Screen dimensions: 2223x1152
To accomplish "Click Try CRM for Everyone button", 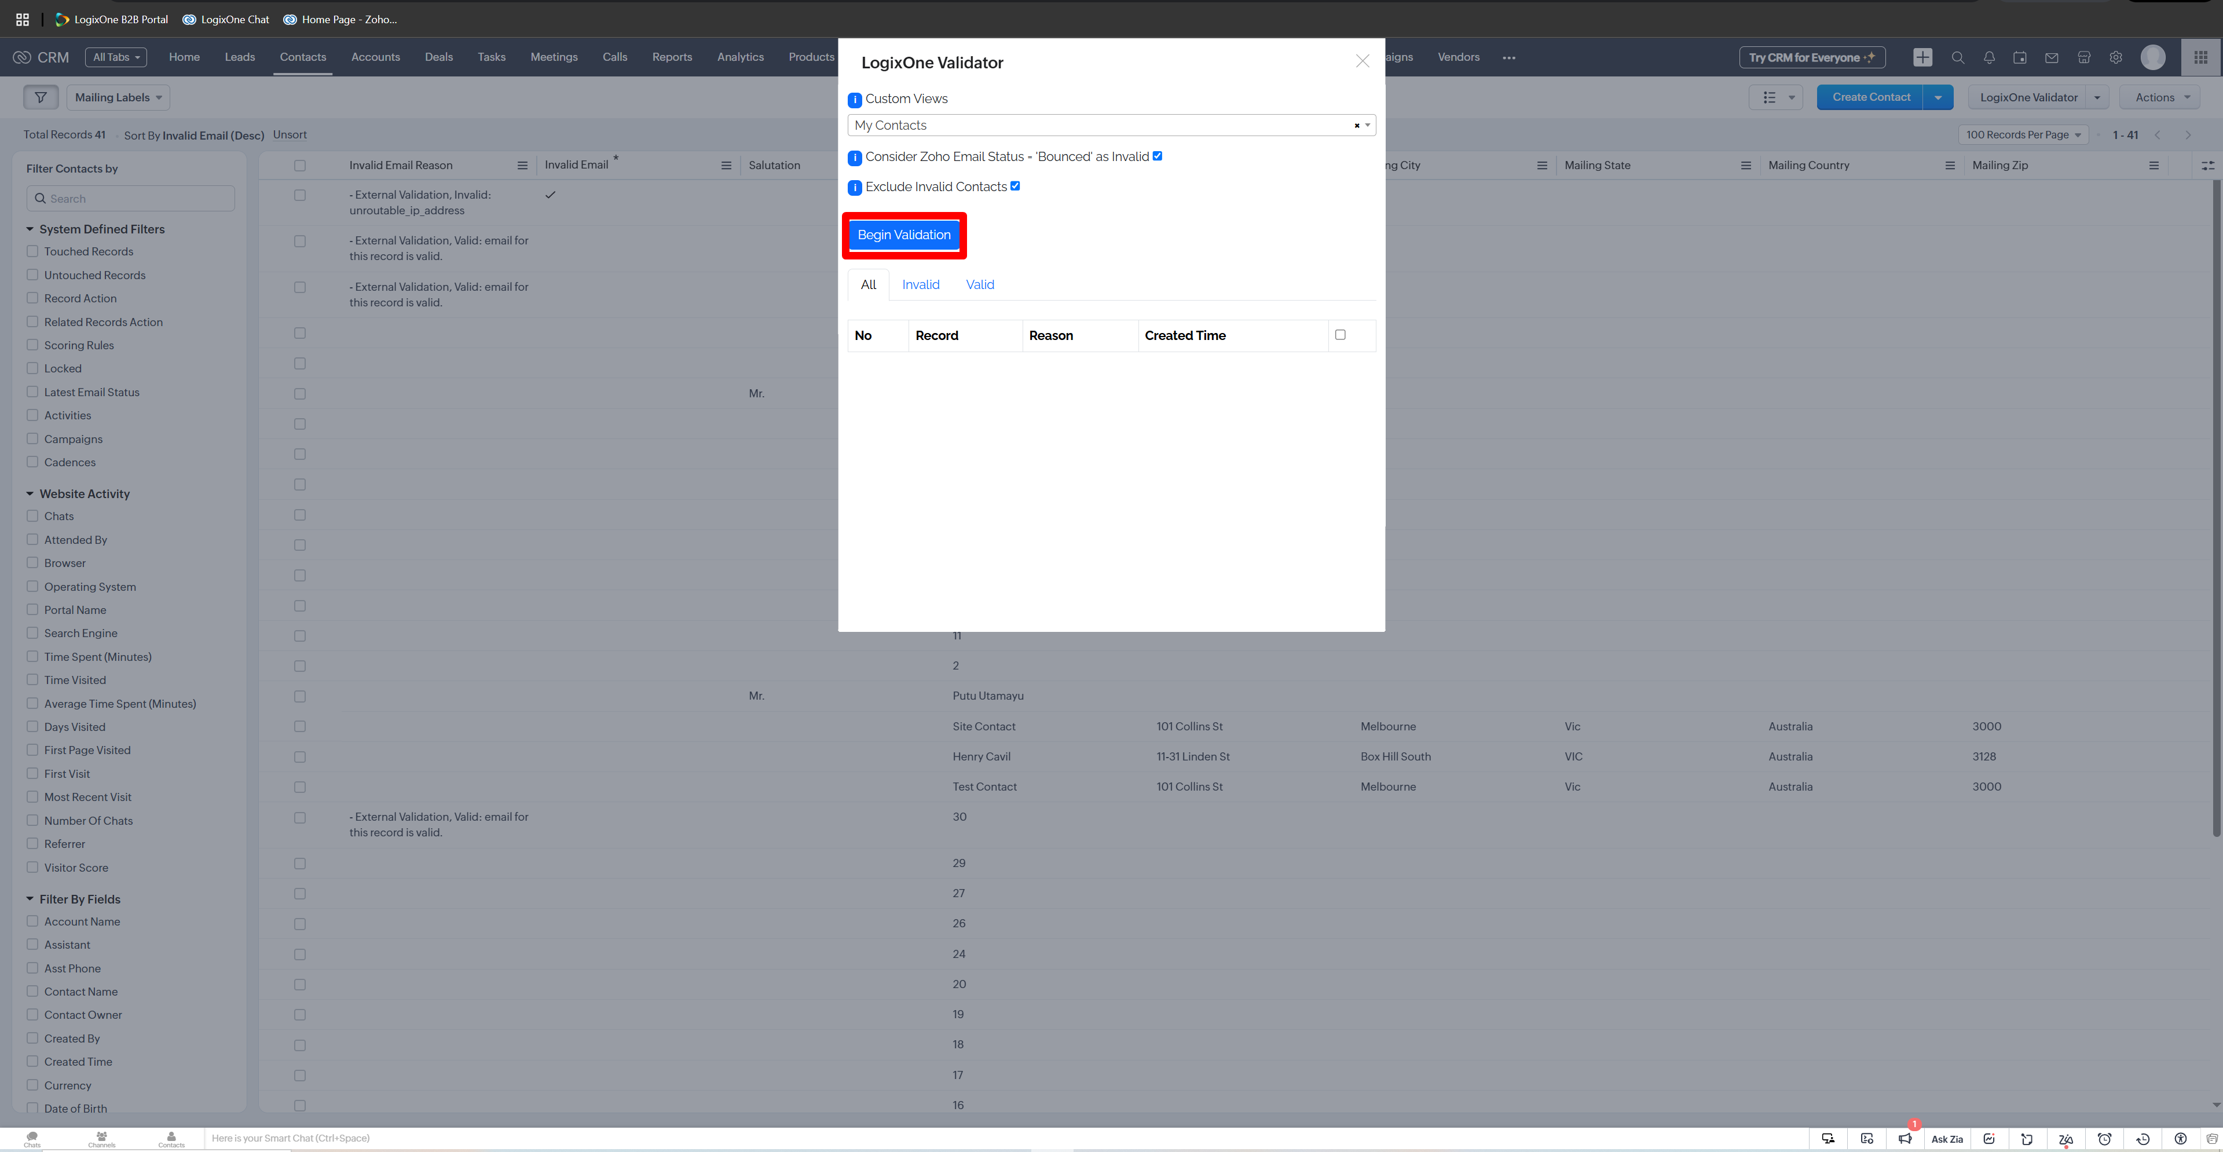I will pos(1811,58).
